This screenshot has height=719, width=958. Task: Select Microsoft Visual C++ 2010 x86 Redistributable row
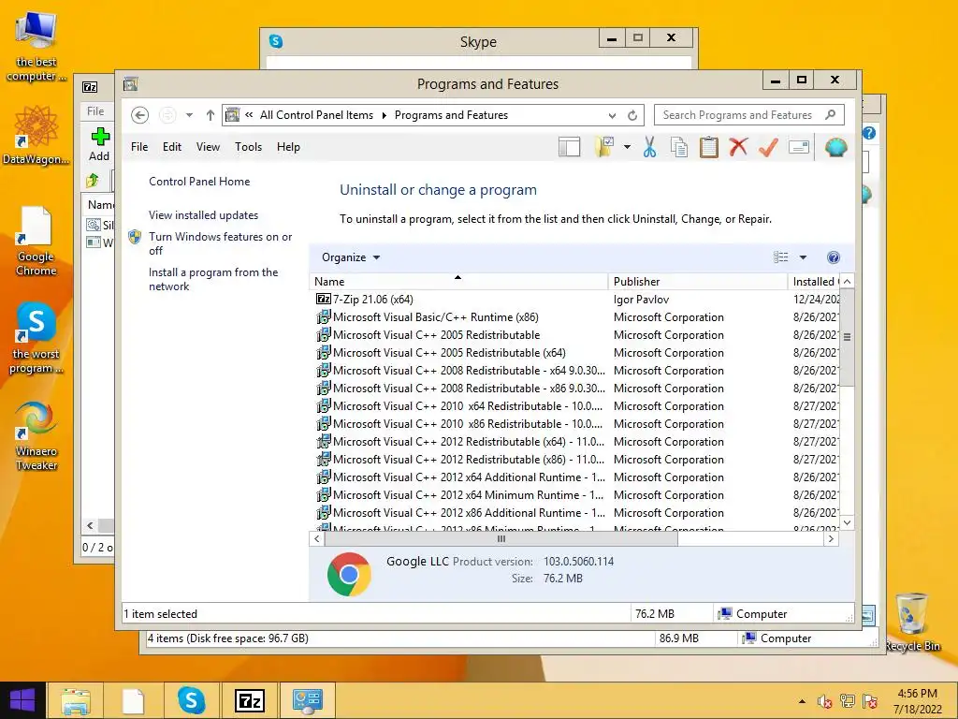click(468, 424)
